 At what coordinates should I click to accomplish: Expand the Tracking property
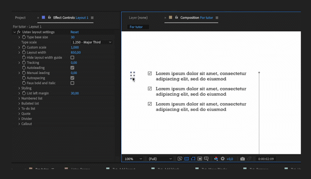(x=19, y=62)
